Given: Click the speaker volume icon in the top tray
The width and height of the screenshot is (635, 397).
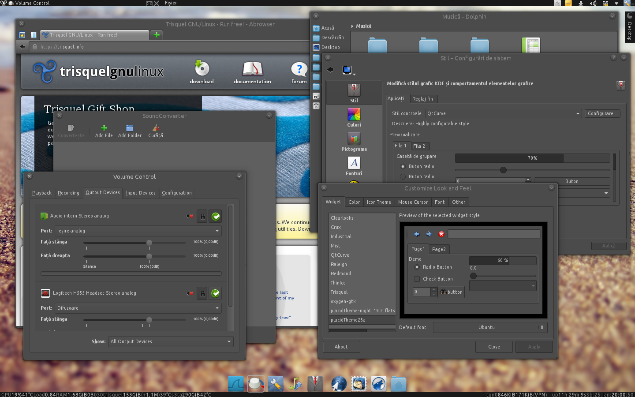Looking at the screenshot, I should 593,3.
